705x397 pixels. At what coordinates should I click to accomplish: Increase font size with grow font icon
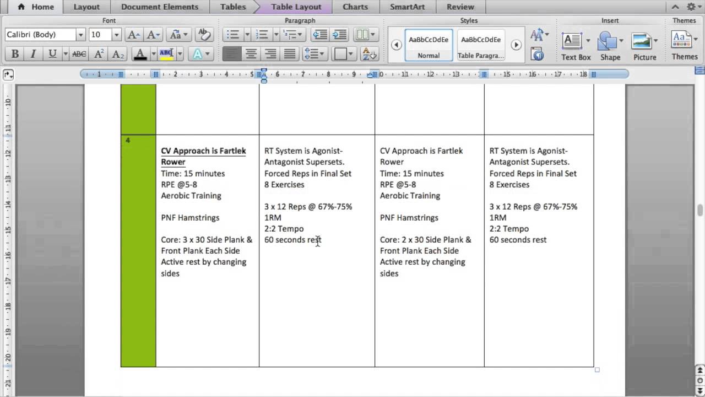tap(133, 35)
